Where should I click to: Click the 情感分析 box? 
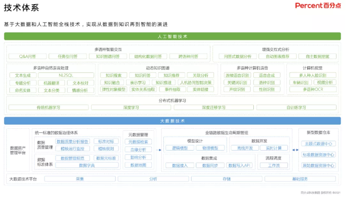pyautogui.click(x=80, y=90)
